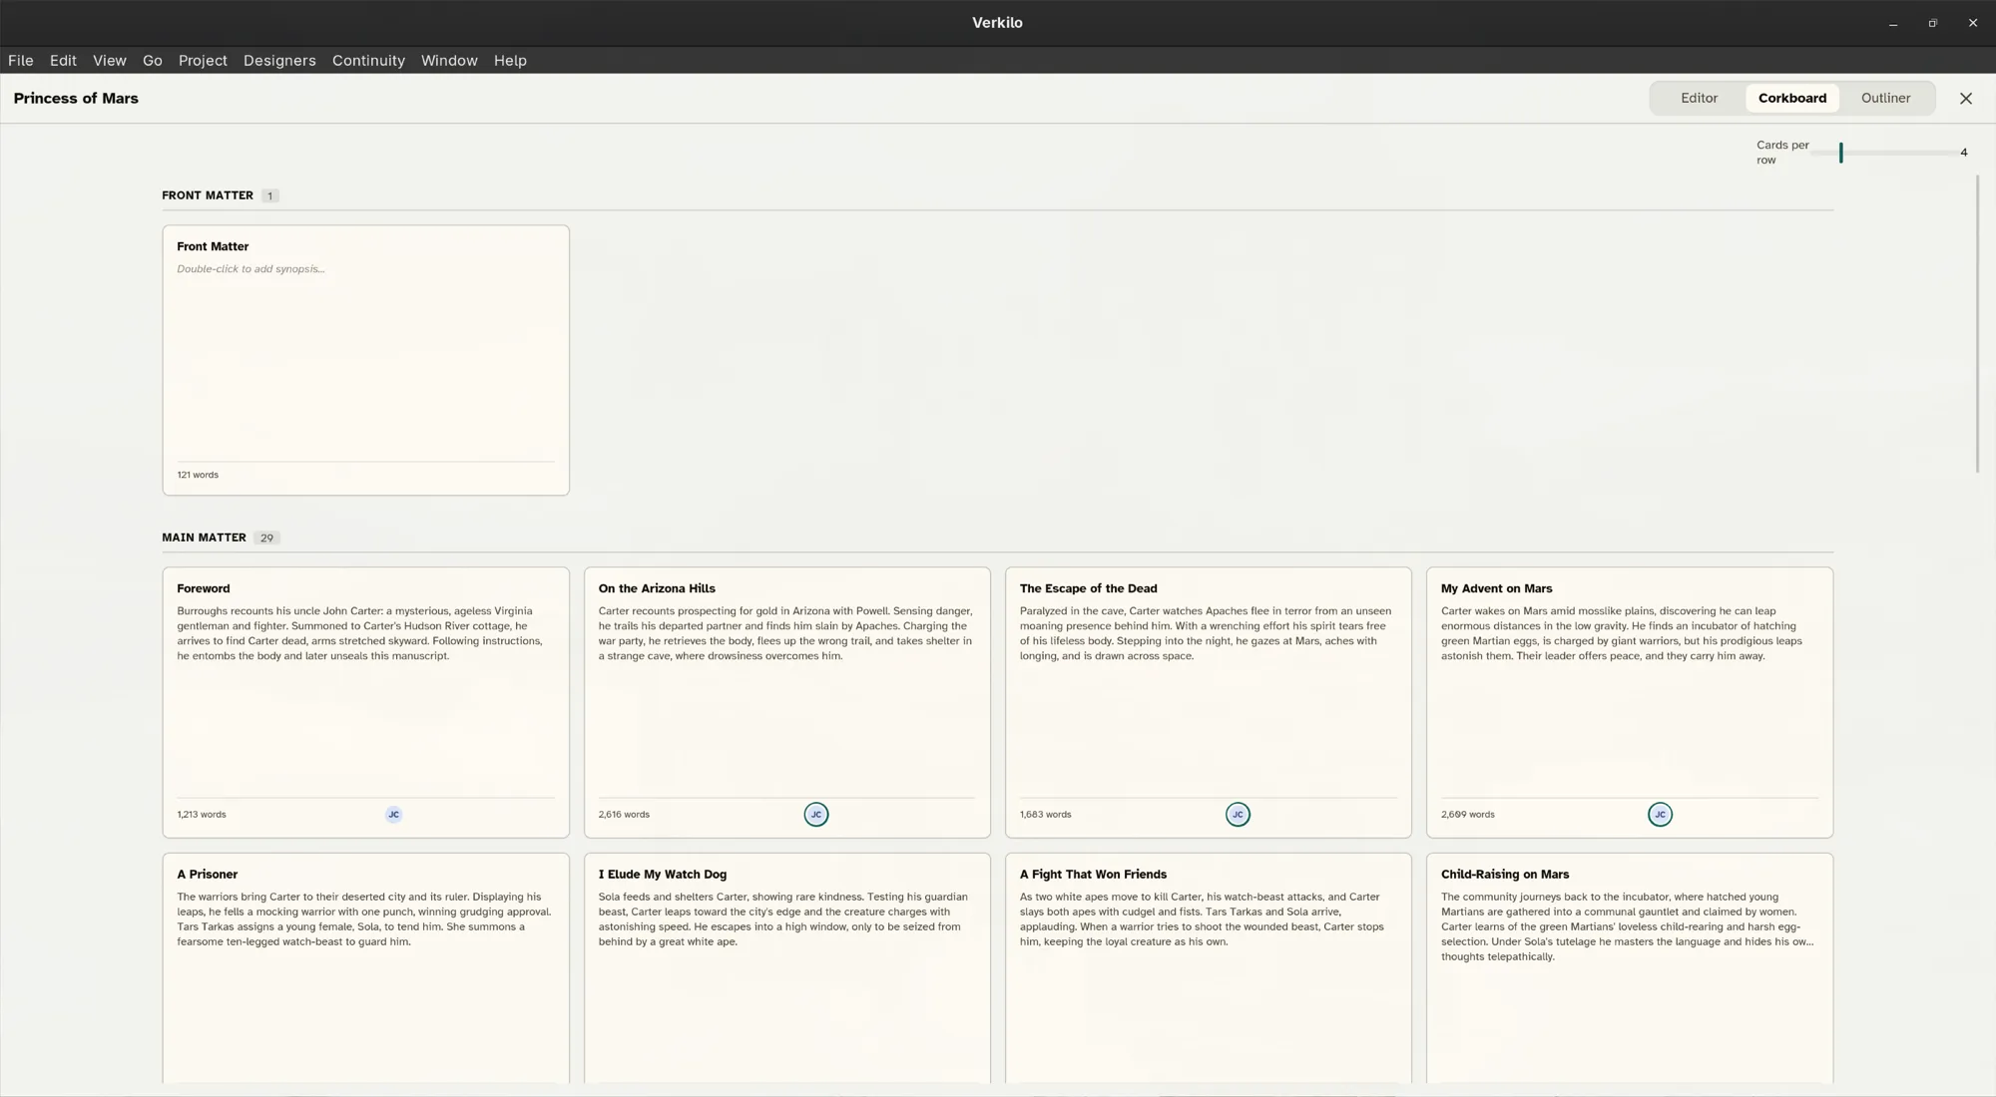This screenshot has width=1996, height=1097.
Task: Click the synopsis starting 'Carter wakes on Mars'
Action: pyautogui.click(x=1622, y=634)
